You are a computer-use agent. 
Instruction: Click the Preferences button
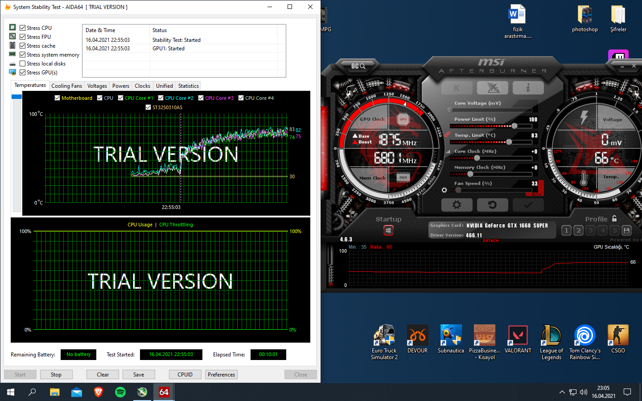[221, 375]
